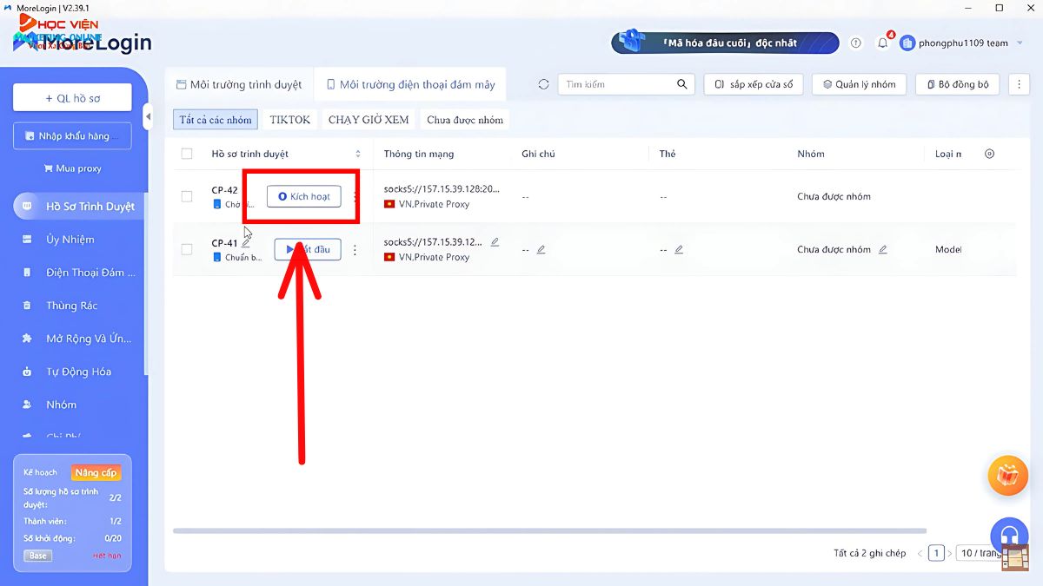Viewport: 1043px width, 586px height.
Task: Edit CP-41 profile name pencil icon
Action: pyautogui.click(x=246, y=243)
